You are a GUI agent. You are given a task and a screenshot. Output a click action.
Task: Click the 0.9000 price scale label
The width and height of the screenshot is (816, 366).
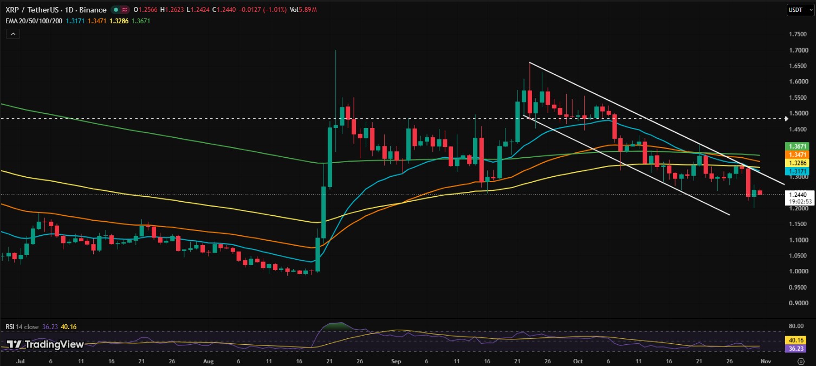[799, 303]
